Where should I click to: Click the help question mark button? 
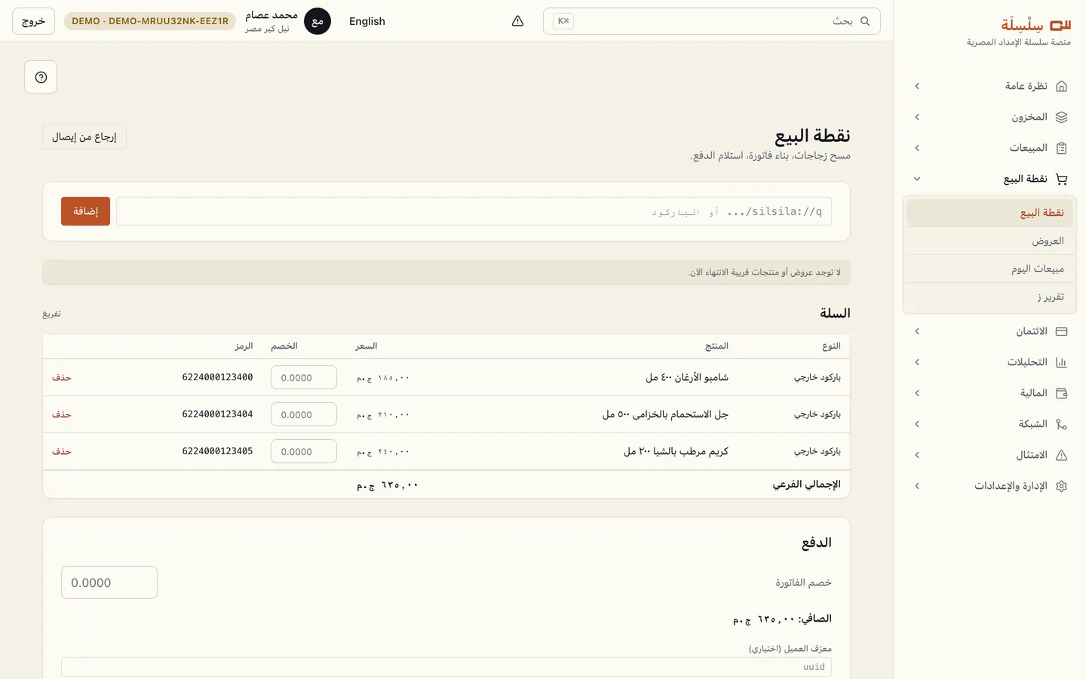tap(41, 77)
